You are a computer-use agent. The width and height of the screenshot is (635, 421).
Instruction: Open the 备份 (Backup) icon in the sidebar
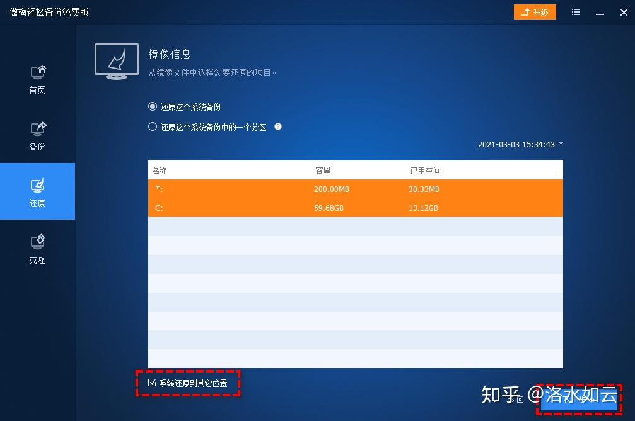point(37,133)
